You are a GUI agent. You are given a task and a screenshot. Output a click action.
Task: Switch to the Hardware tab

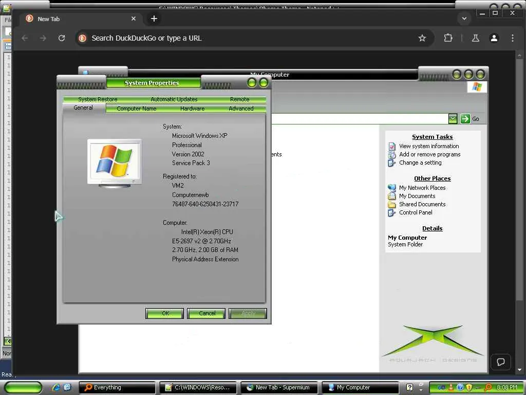[x=192, y=109]
